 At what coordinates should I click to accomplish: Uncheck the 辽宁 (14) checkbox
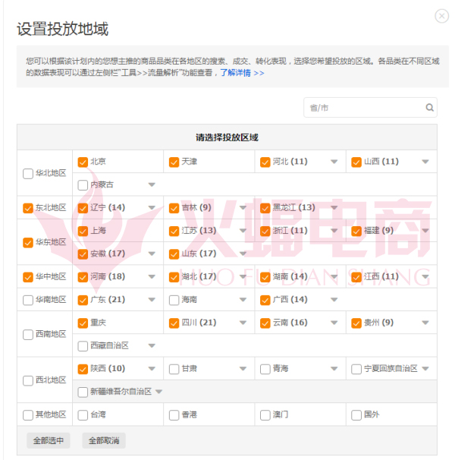coord(83,208)
